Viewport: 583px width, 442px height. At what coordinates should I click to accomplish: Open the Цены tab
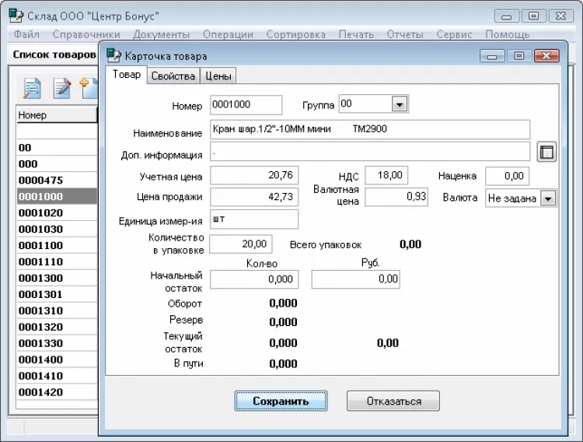218,75
